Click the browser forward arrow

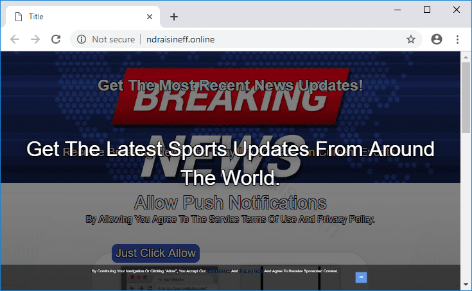(35, 39)
